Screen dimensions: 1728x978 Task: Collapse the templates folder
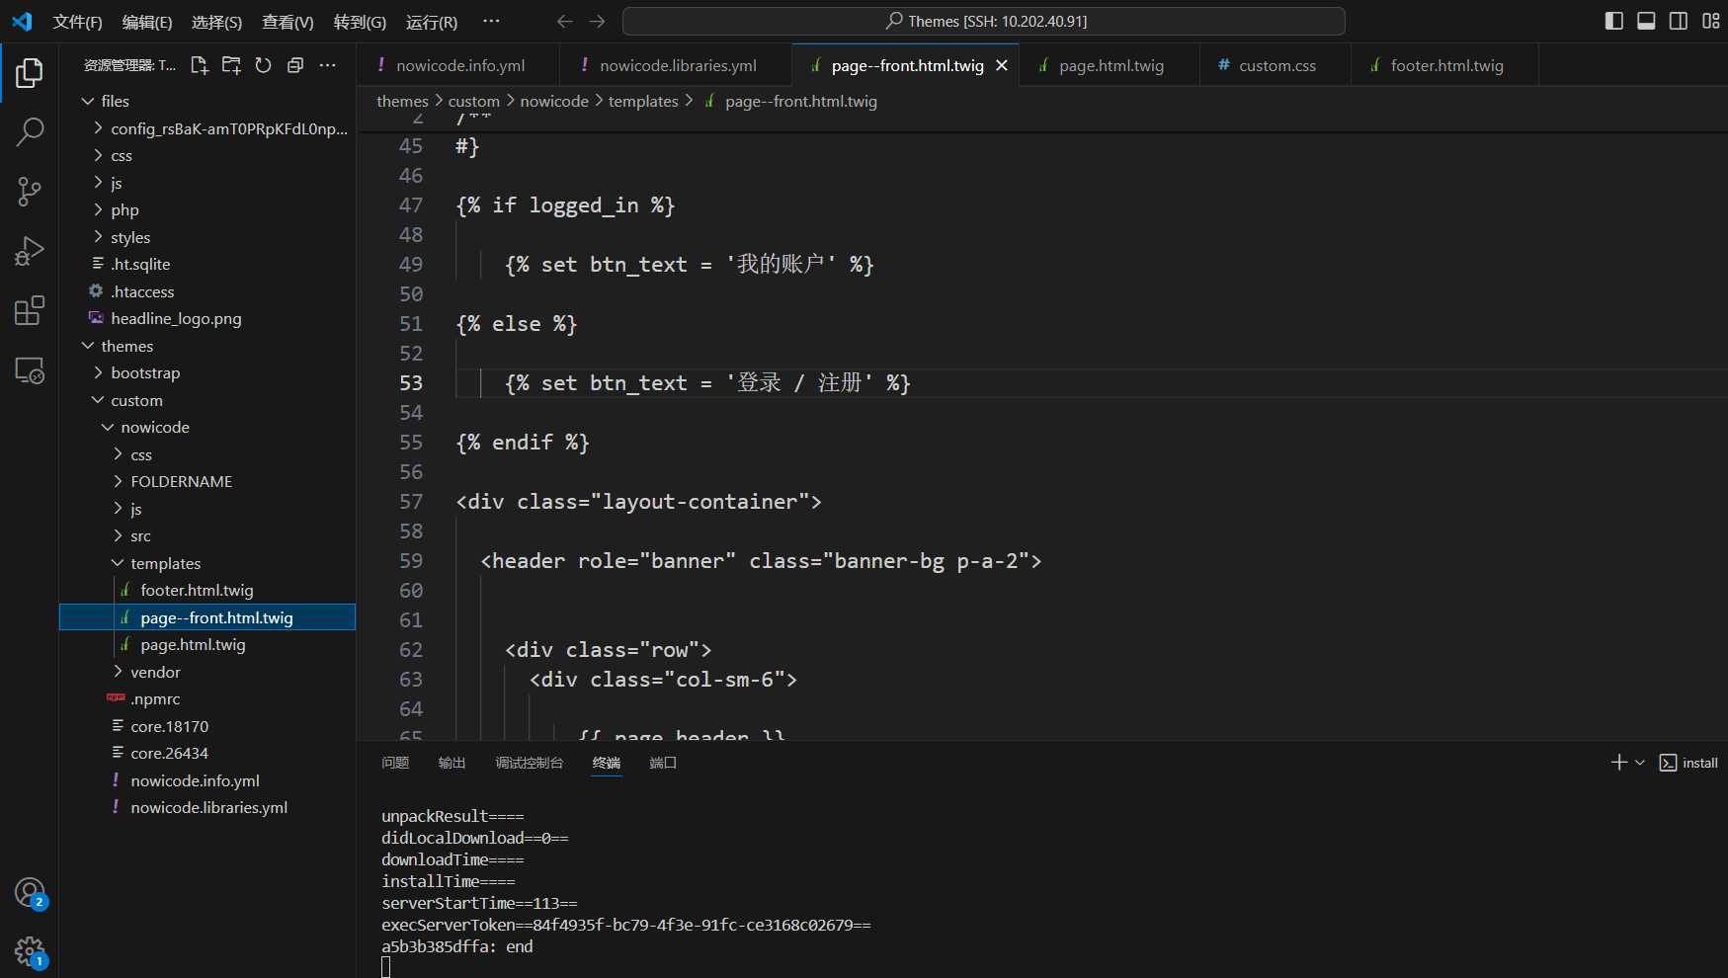click(207, 563)
